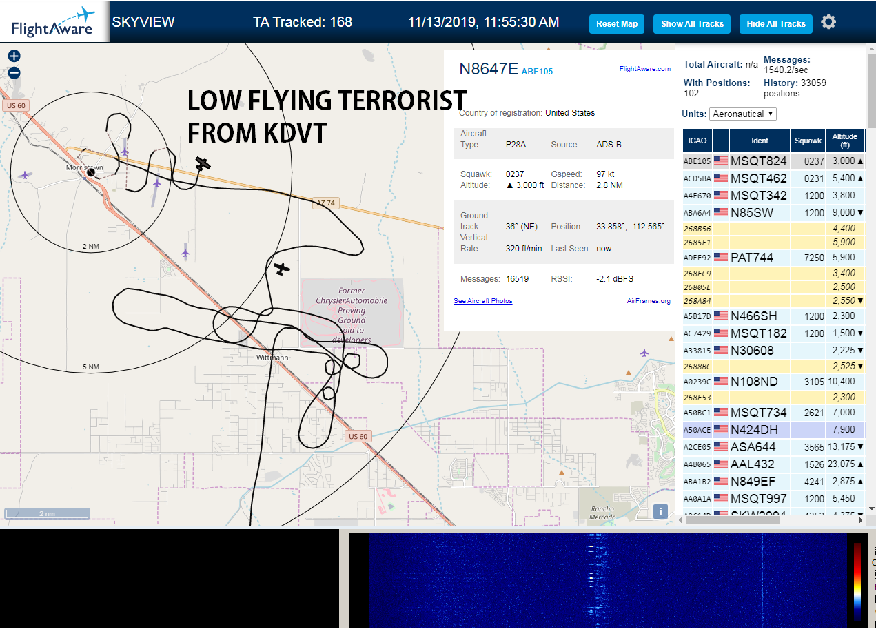The image size is (876, 629).
Task: Select the MSQT342 aircraft row
Action: tap(773, 196)
